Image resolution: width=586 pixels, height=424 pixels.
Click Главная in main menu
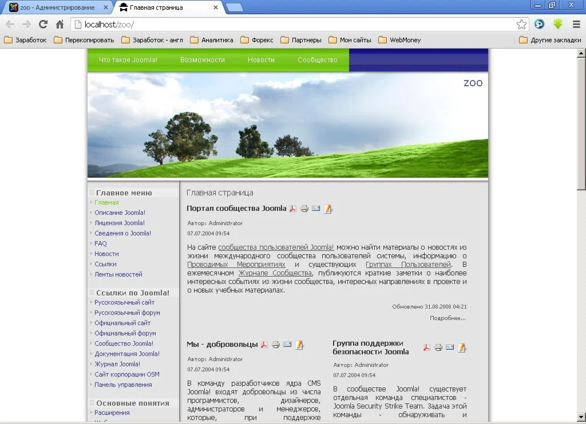click(x=106, y=202)
